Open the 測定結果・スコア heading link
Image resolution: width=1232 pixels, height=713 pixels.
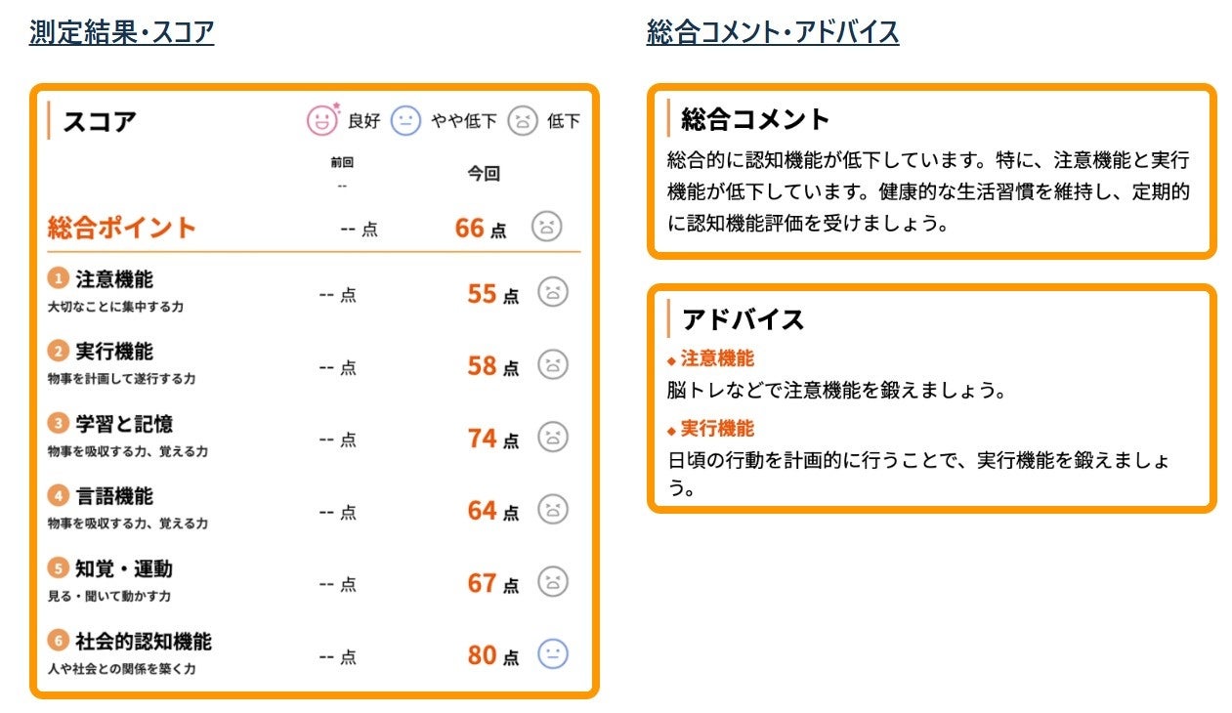[x=122, y=33]
